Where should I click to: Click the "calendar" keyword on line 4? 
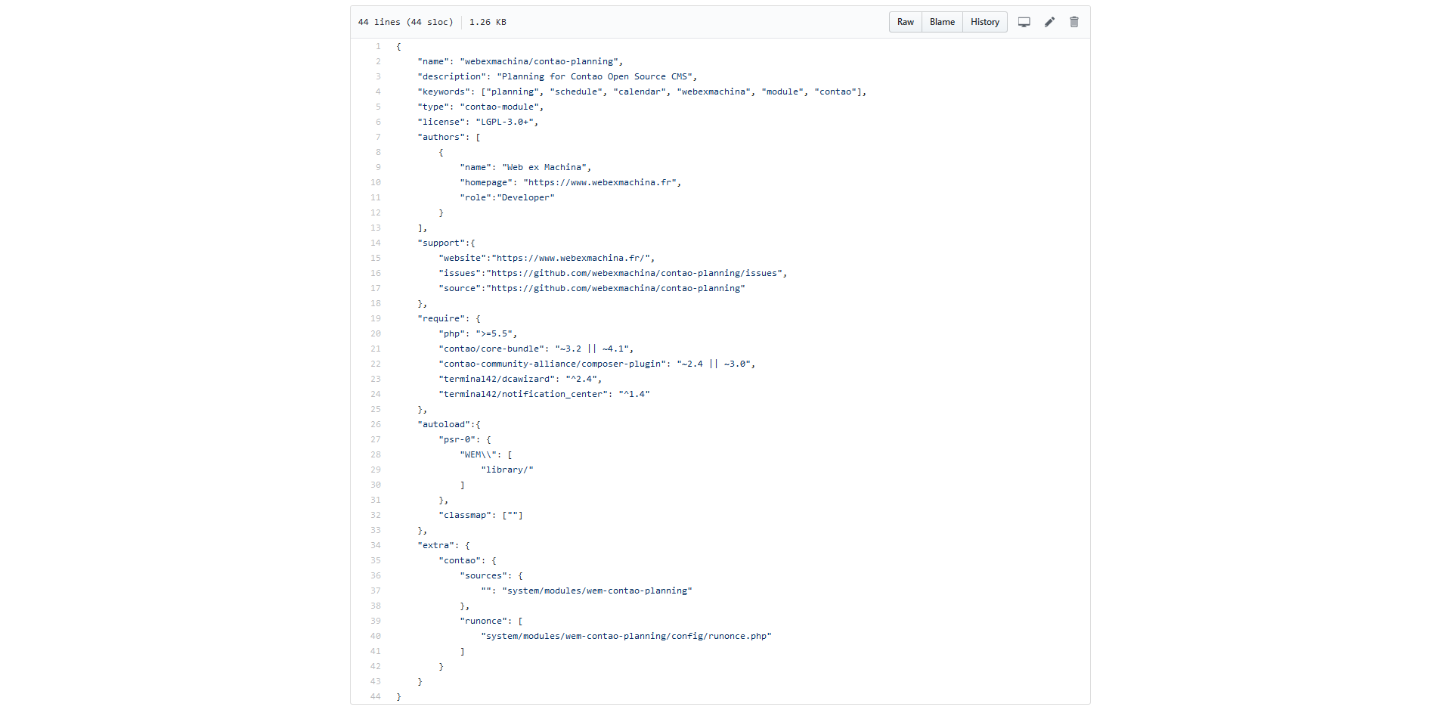pyautogui.click(x=640, y=91)
